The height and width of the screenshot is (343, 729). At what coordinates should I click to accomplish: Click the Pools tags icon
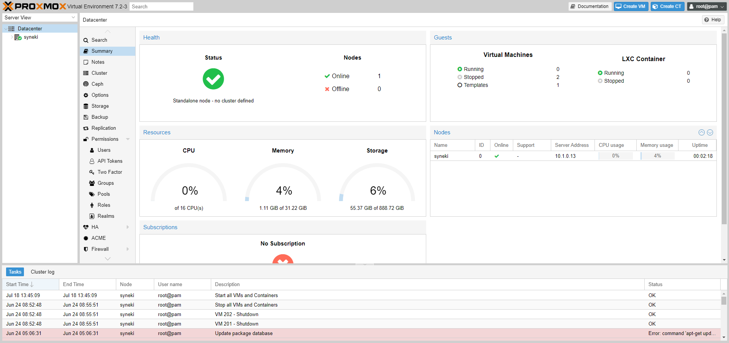coord(92,194)
